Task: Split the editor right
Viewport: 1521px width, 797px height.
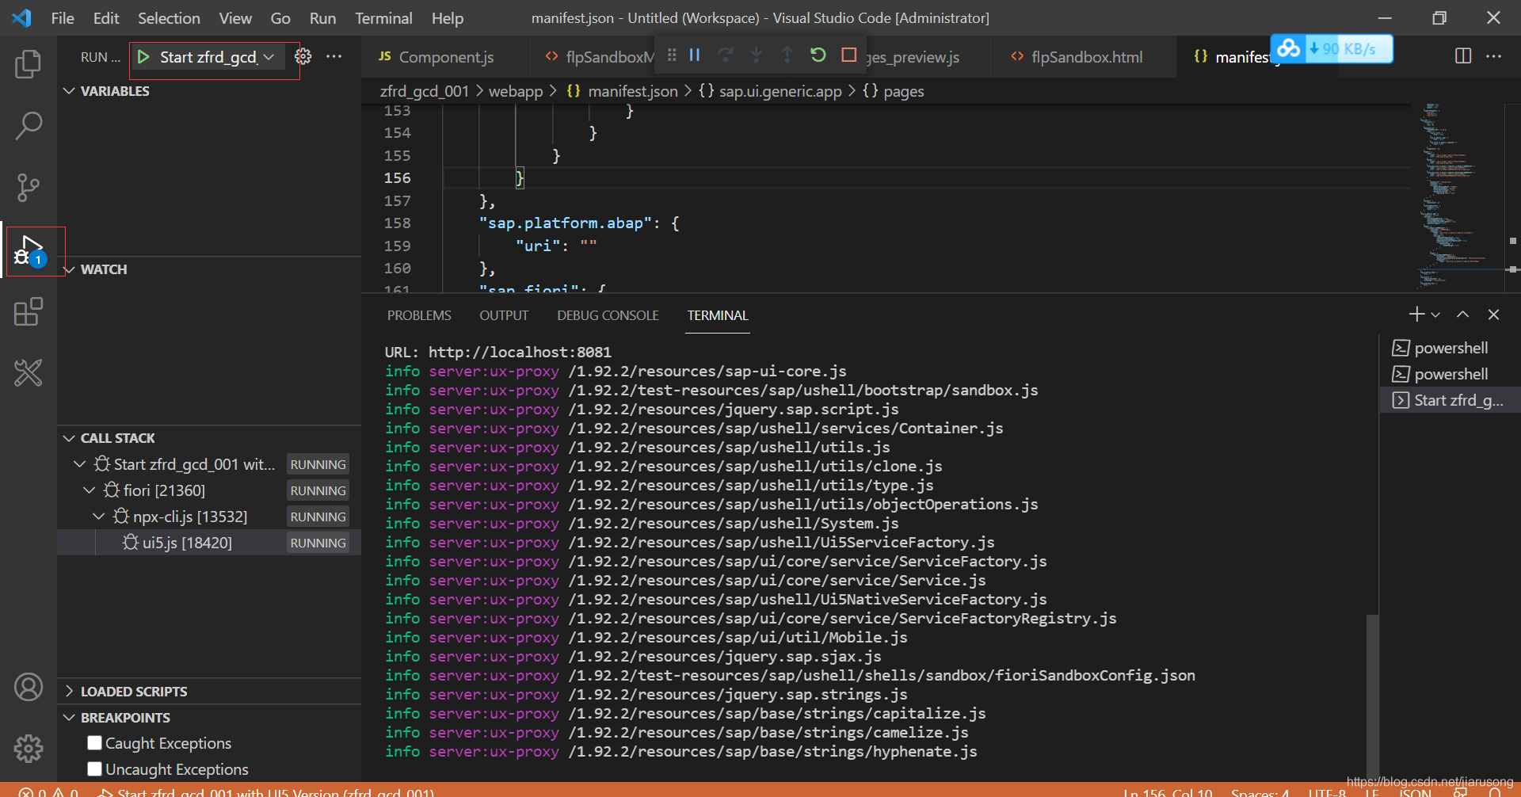Action: [x=1463, y=56]
